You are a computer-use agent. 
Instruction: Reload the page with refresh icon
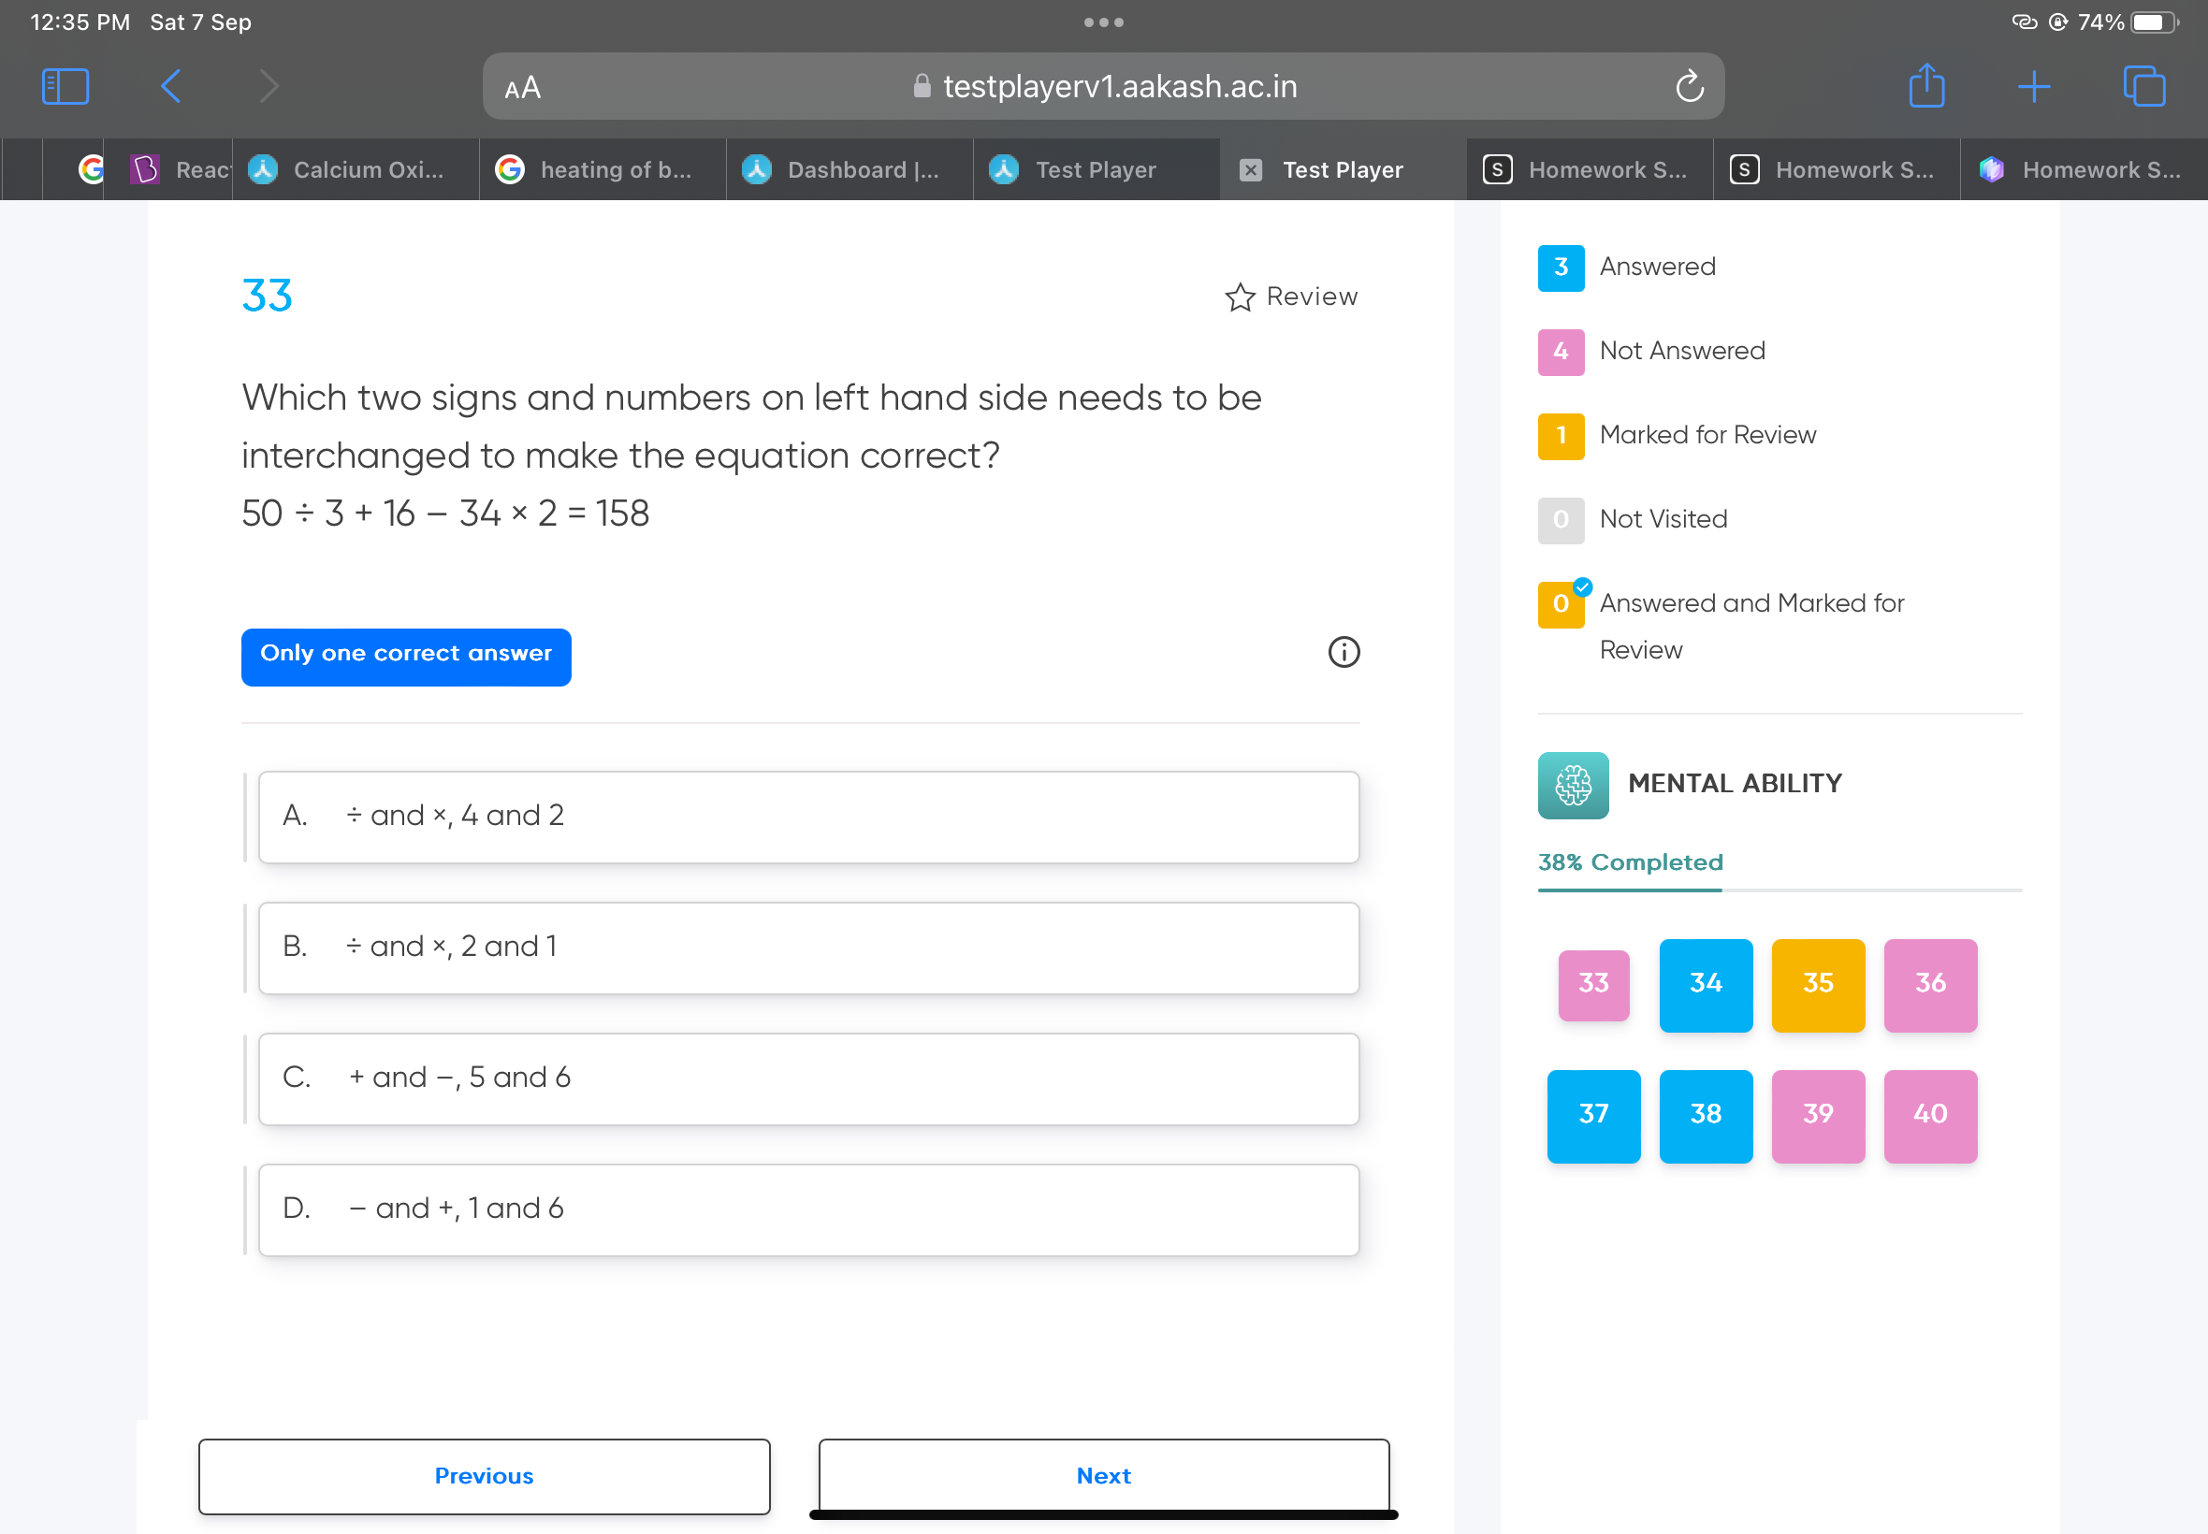(1689, 86)
